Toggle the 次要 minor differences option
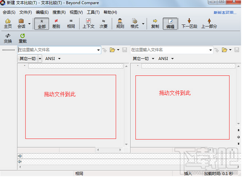 tap(104, 24)
